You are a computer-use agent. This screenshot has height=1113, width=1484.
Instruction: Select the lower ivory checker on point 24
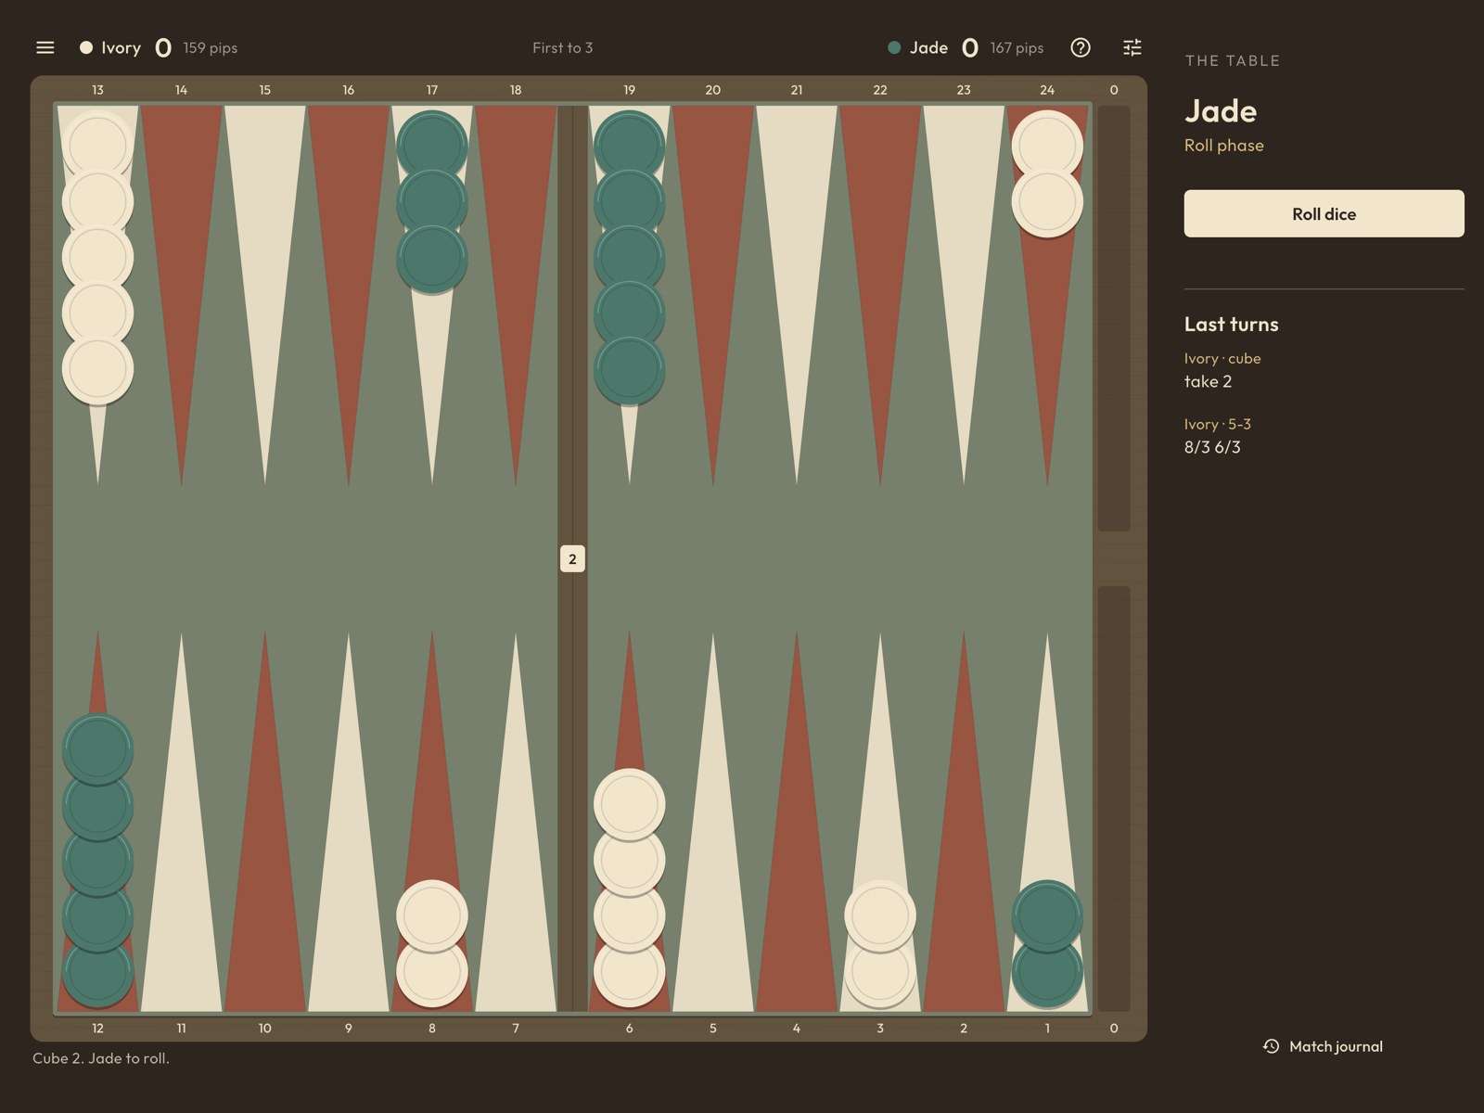coord(1047,202)
